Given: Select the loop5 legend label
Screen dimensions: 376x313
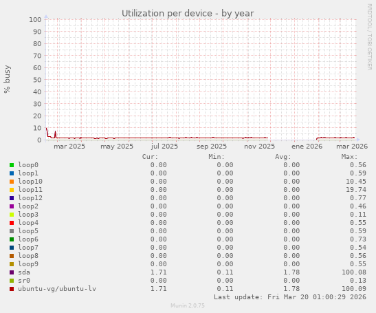Looking at the screenshot, I should coord(28,231).
